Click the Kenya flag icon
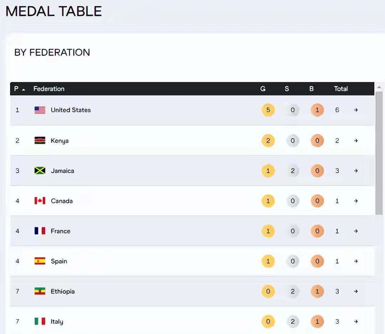Screen dimensions: 385x334 pos(40,141)
